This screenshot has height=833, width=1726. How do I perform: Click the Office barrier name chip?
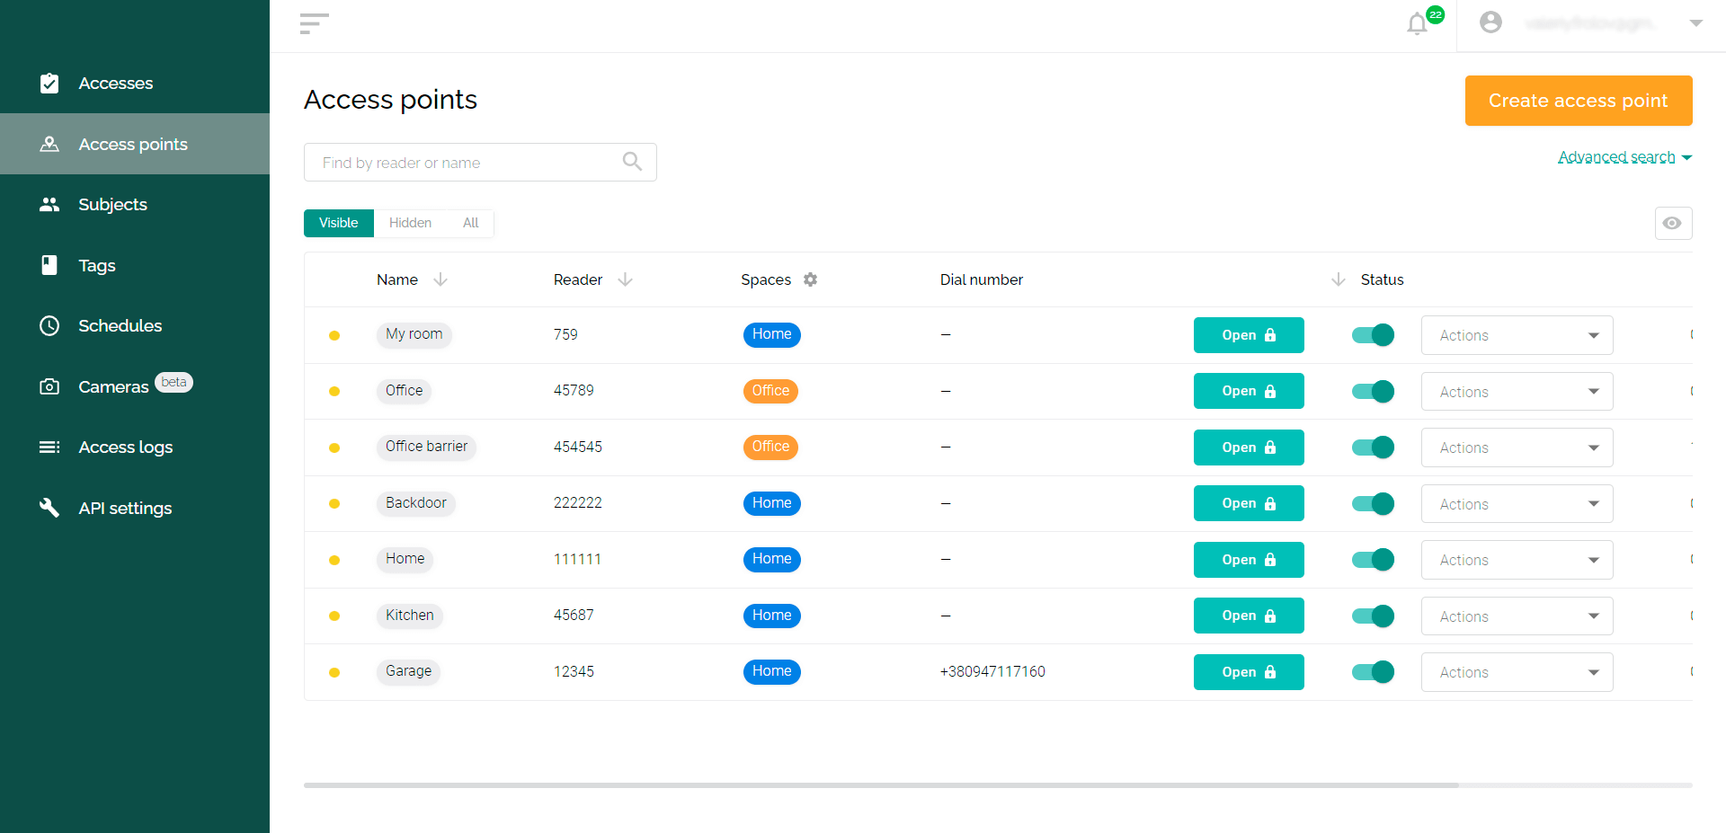click(426, 447)
